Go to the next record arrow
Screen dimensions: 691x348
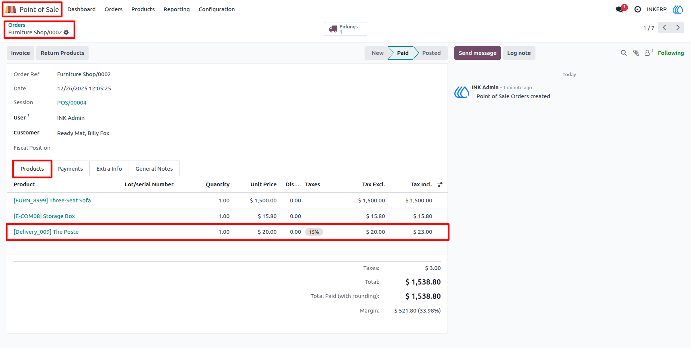[x=678, y=28]
